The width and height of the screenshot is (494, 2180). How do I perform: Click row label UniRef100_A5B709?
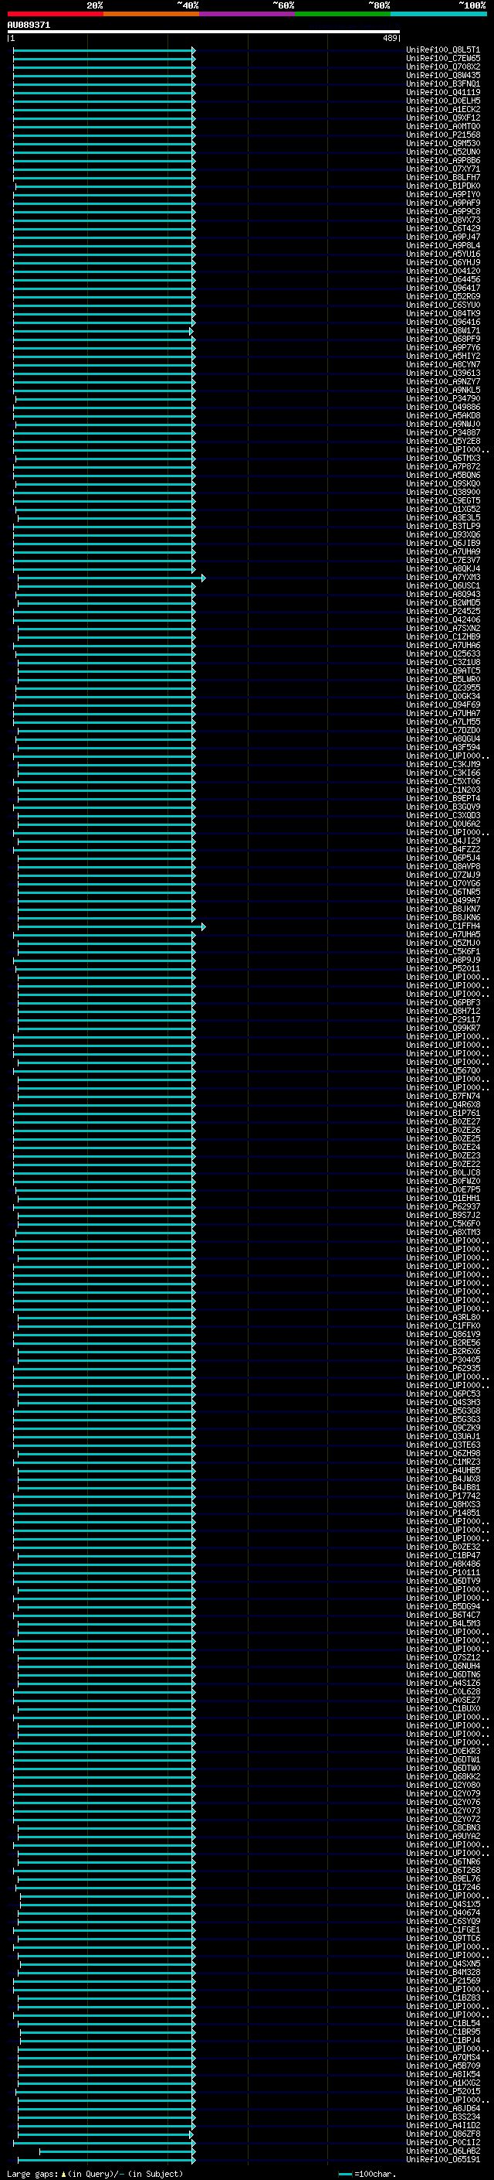pos(442,2066)
